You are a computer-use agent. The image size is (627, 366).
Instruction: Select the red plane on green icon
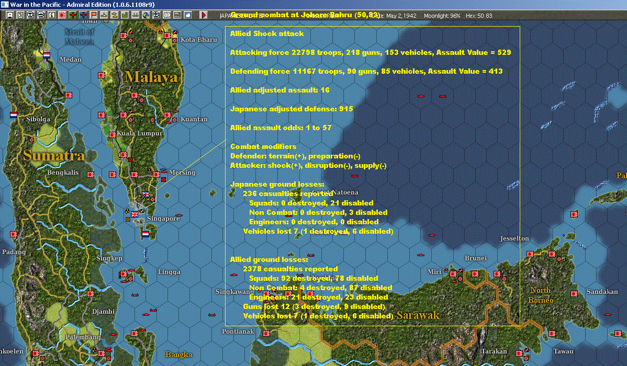coord(73,15)
